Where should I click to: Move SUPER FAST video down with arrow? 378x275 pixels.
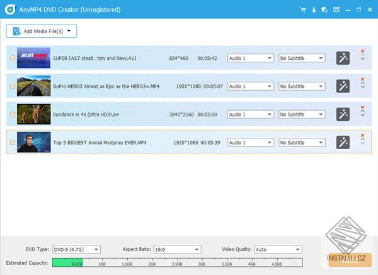click(x=363, y=59)
